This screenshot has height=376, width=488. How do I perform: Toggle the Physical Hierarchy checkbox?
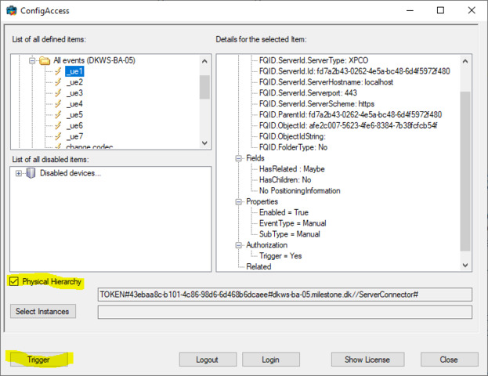click(14, 281)
